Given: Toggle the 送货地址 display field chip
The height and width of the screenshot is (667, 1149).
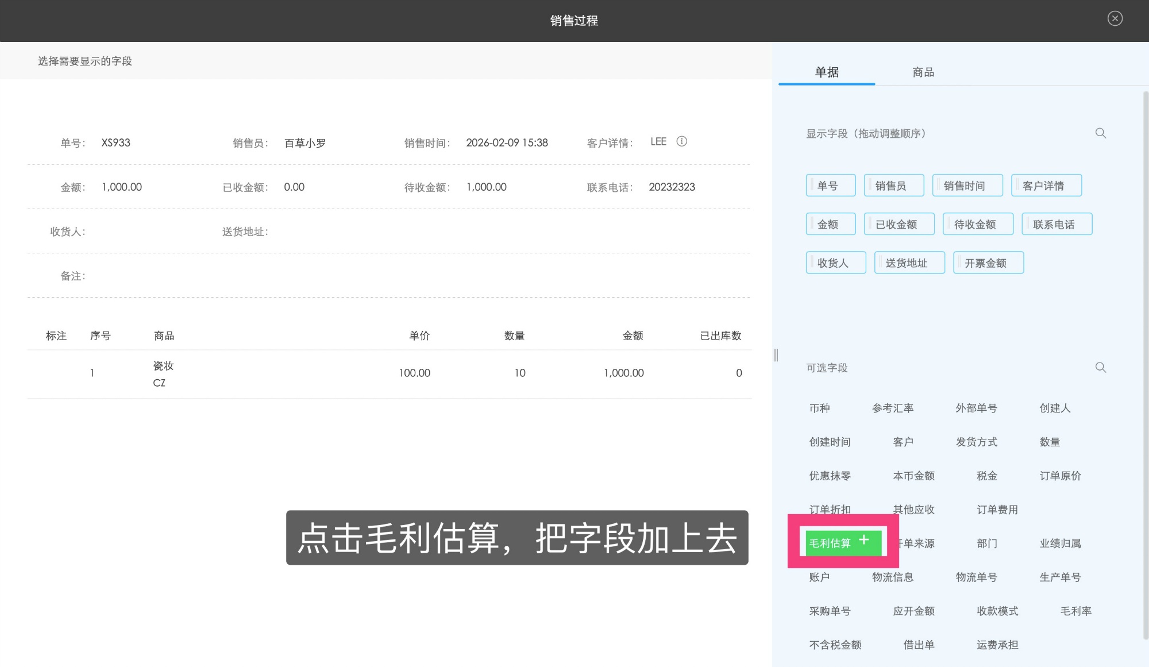Looking at the screenshot, I should pyautogui.click(x=909, y=263).
